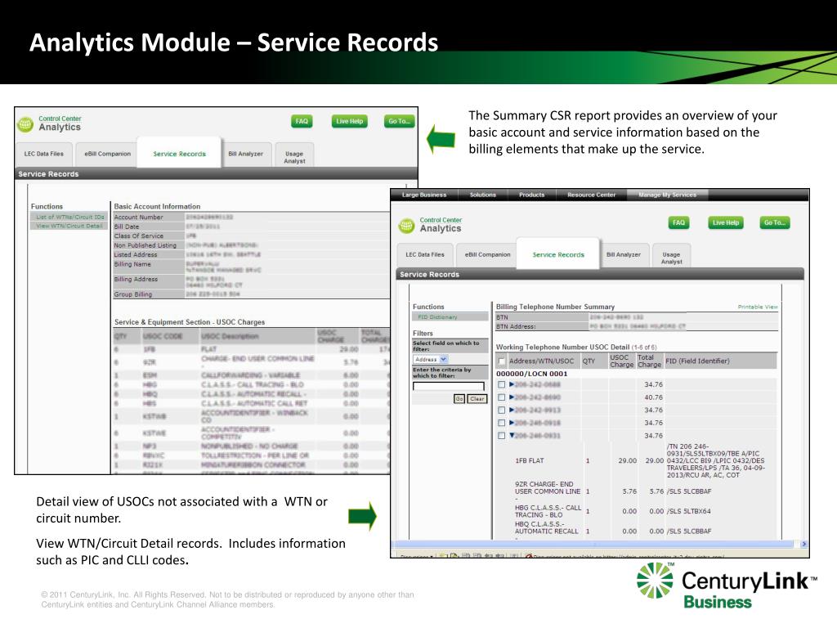Open the Address filter field dropdown
The height and width of the screenshot is (628, 837).
pyautogui.click(x=444, y=360)
